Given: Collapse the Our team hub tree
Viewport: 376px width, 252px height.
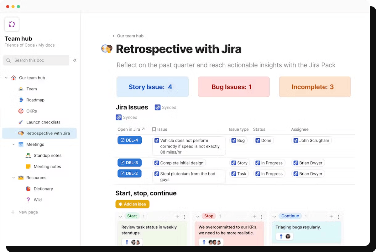Looking at the screenshot, I should (6, 78).
